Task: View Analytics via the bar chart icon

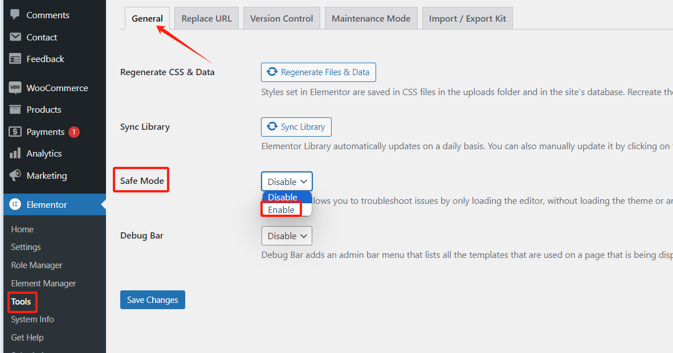Action: [15, 153]
